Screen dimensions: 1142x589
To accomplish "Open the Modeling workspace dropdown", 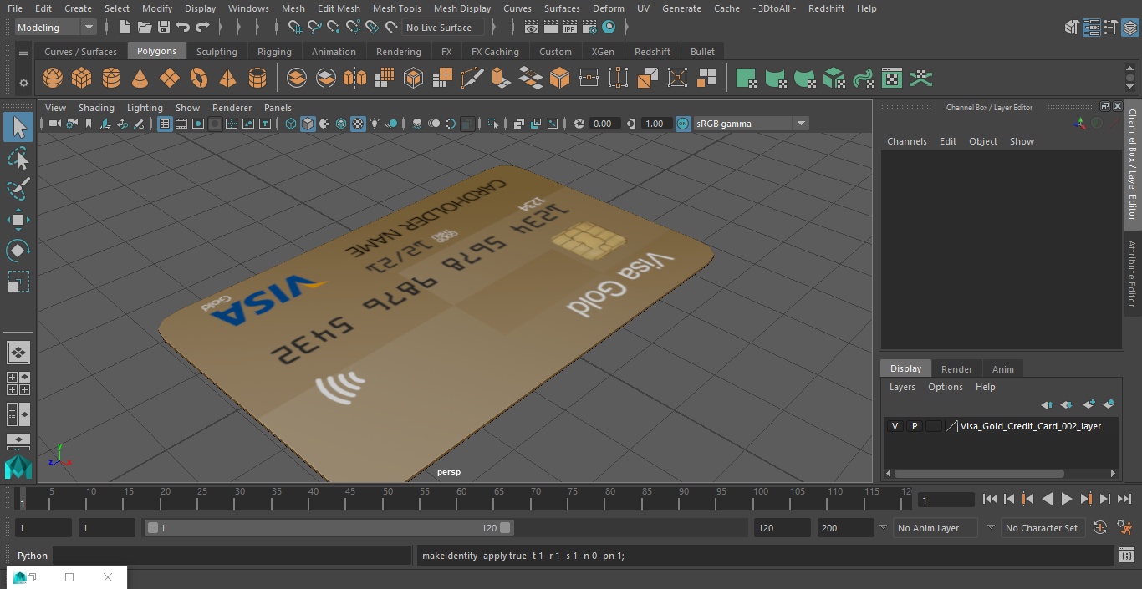I will [x=56, y=28].
